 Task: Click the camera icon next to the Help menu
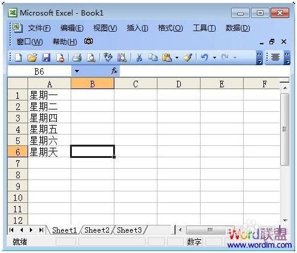(x=89, y=41)
